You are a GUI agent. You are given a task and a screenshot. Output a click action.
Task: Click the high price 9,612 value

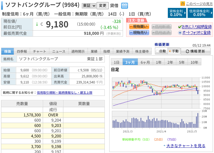tap(25, 76)
